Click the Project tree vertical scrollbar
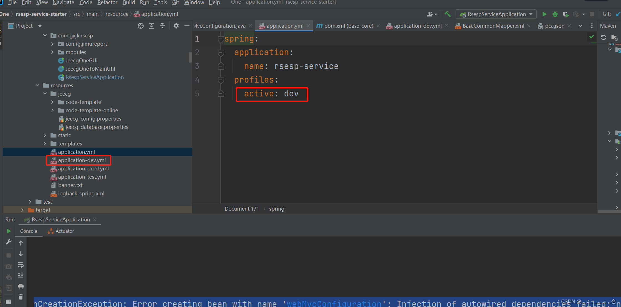The image size is (621, 307). pos(190,57)
